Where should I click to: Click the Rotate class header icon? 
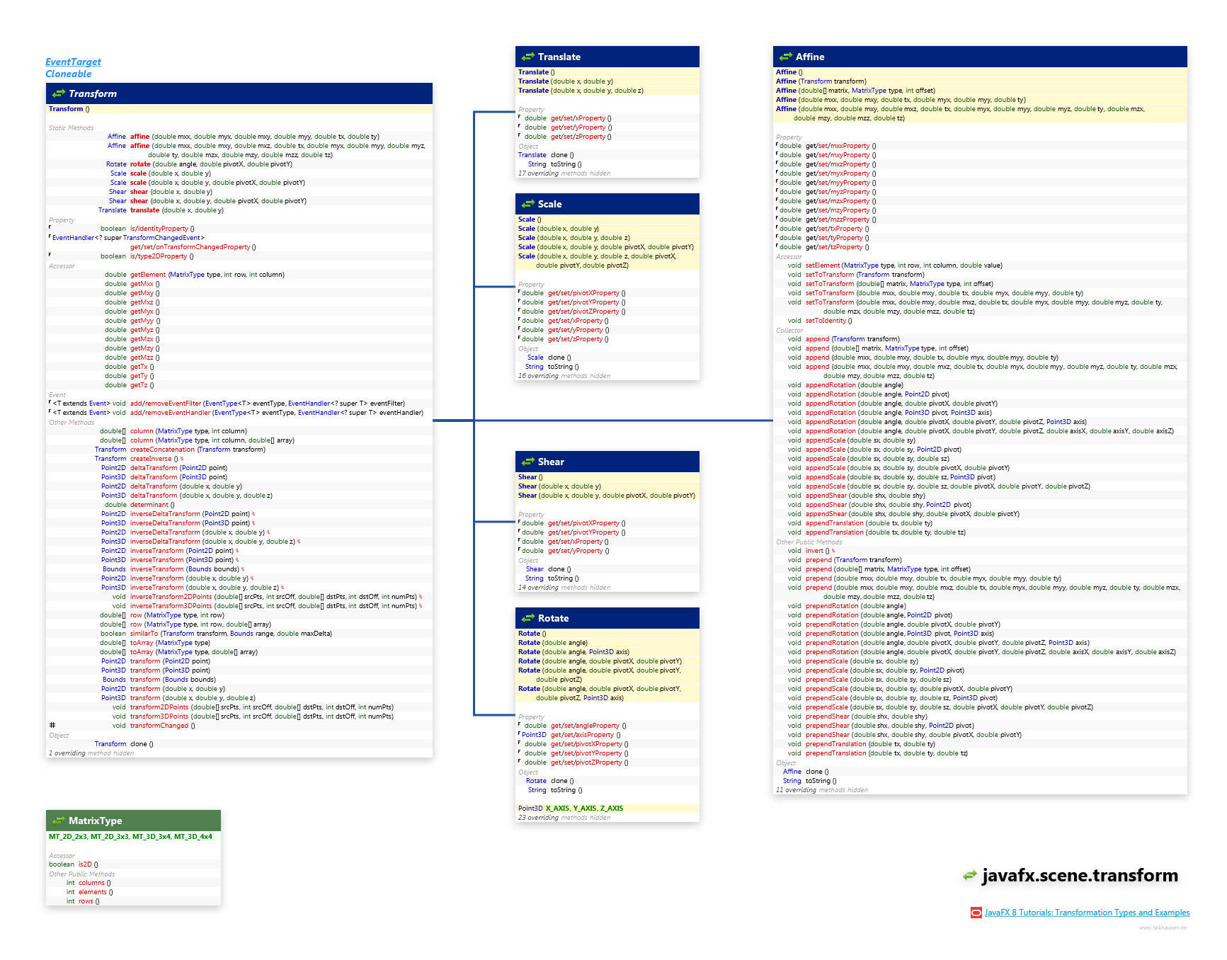tap(527, 618)
